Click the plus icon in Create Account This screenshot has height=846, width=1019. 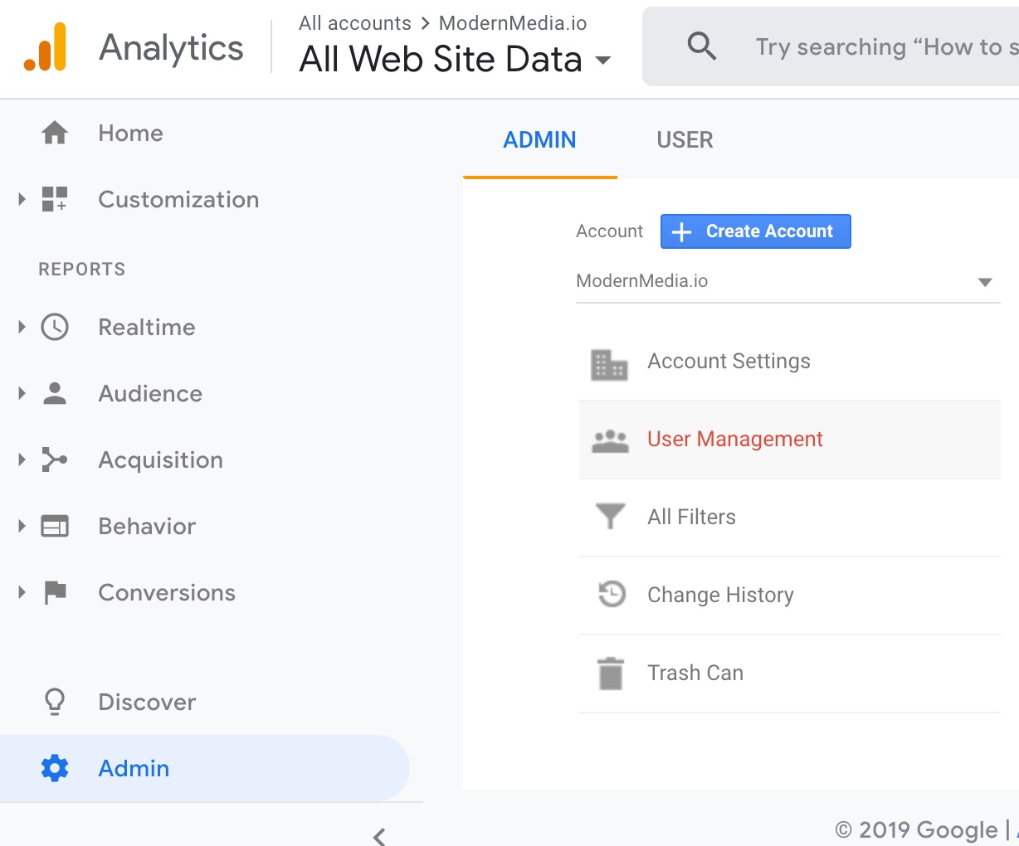click(x=681, y=231)
